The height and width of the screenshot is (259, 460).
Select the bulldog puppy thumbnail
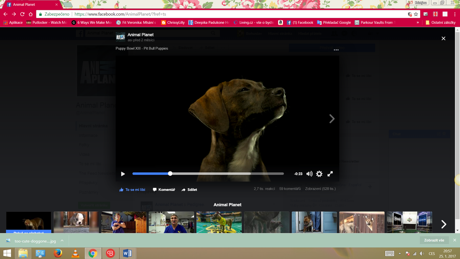(x=76, y=222)
